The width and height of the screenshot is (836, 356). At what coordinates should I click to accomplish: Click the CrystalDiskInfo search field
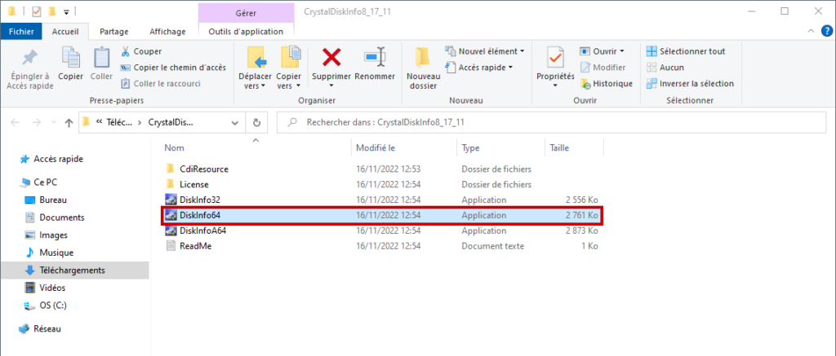(x=551, y=122)
